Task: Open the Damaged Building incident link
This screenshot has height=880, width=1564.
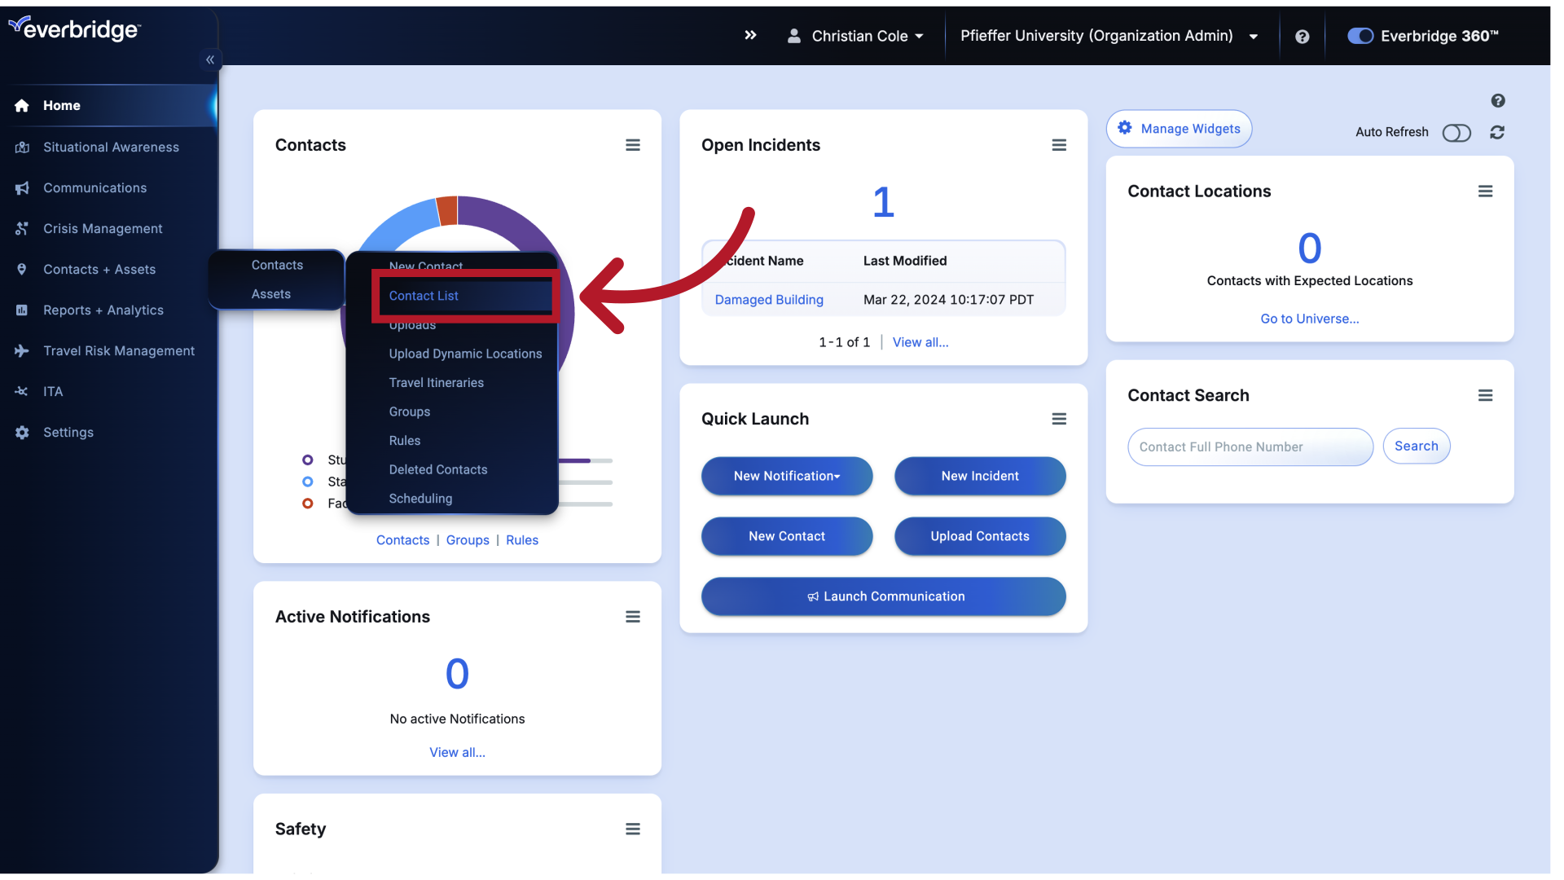Action: pyautogui.click(x=768, y=300)
